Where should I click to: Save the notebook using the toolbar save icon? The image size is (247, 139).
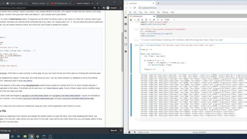[x=131, y=20]
